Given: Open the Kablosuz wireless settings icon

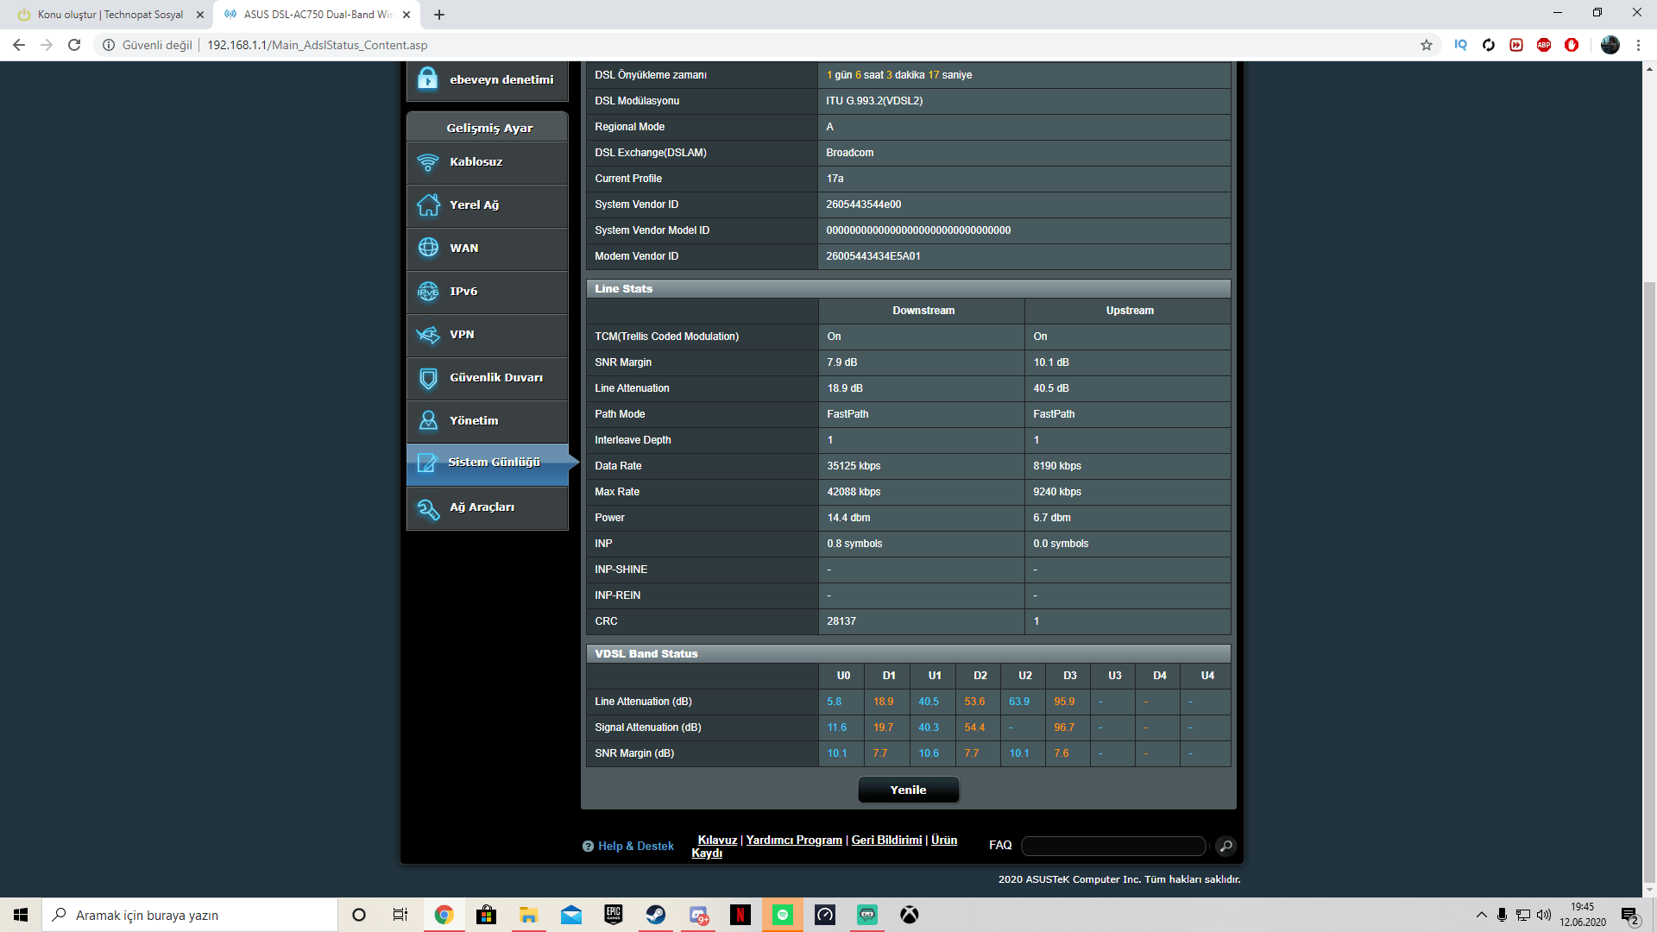Looking at the screenshot, I should tap(428, 162).
